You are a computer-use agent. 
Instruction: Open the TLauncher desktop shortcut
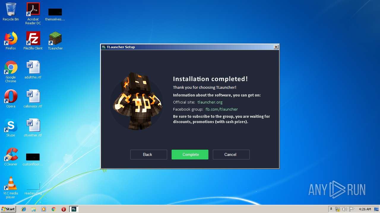point(55,41)
